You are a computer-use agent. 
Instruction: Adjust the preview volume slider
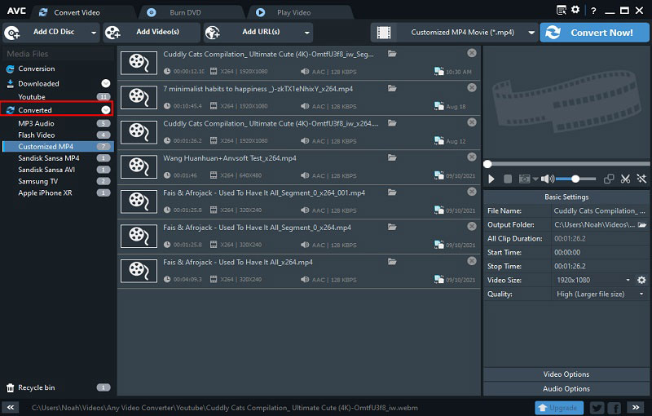(576, 179)
